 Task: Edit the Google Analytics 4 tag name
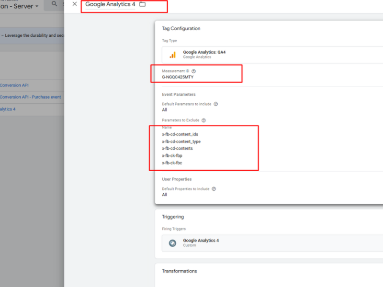tap(110, 4)
